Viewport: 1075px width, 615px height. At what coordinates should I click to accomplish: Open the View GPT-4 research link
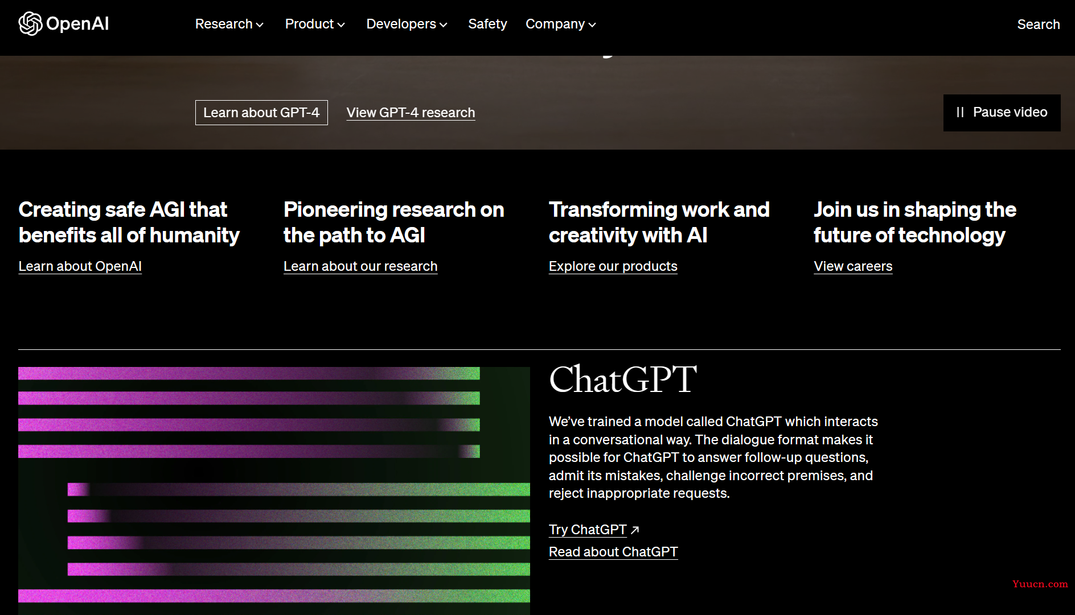pos(411,113)
